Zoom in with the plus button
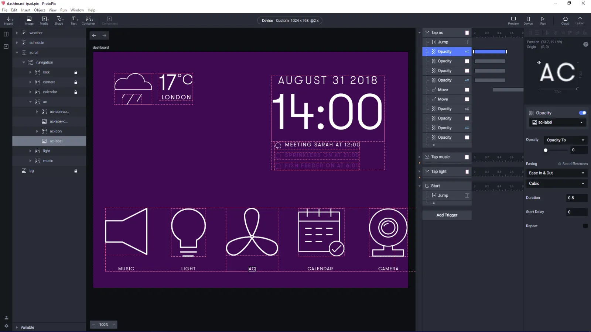Screen dimensions: 591x332 [x=114, y=325]
